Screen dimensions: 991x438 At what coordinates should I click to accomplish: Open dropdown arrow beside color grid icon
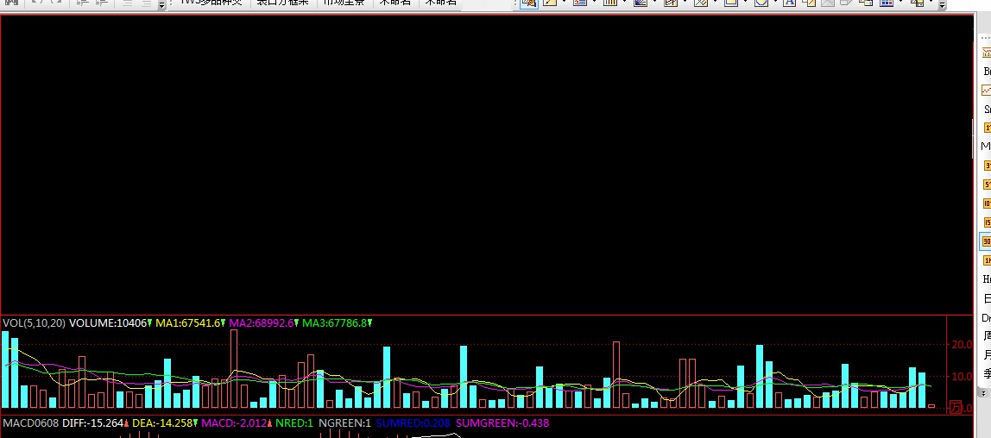pos(900,2)
